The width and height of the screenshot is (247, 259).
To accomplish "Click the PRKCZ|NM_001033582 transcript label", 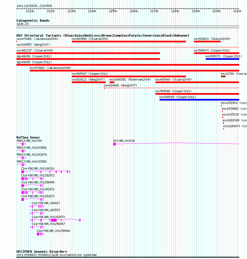I will [x=32, y=161].
